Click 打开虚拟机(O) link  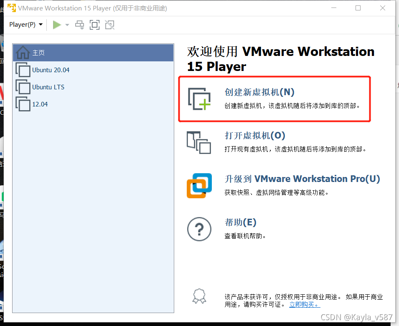tap(255, 136)
